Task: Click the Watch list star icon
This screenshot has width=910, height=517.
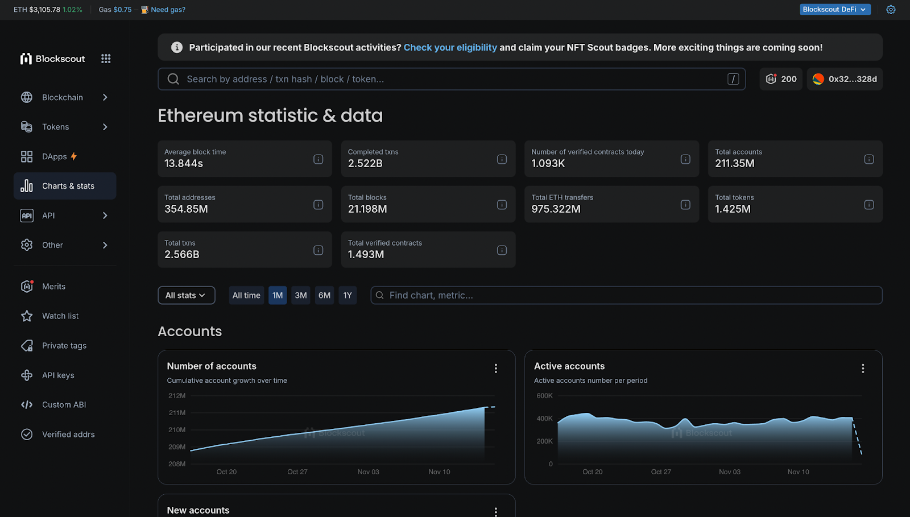Action: coord(27,316)
